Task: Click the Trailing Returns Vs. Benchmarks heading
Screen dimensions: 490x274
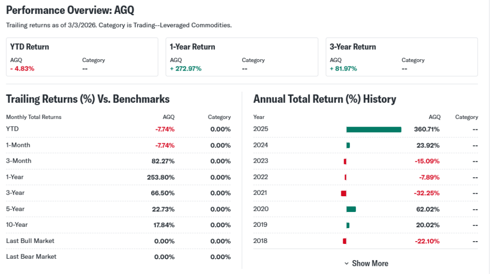Action: 88,99
